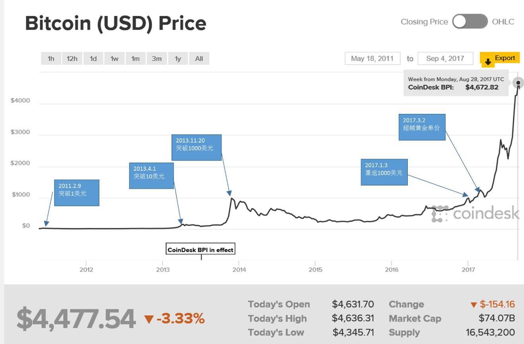
Task: Switch chart to 1w range
Action: (x=115, y=59)
